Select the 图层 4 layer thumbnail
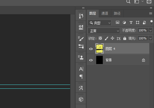 point(99,48)
